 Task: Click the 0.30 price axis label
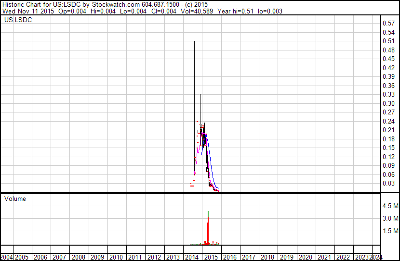[x=389, y=103]
